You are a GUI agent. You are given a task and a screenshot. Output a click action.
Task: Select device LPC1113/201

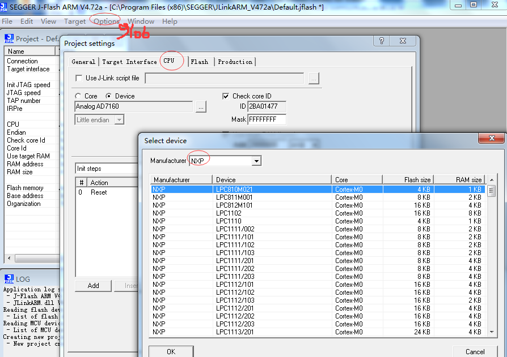[318, 332]
